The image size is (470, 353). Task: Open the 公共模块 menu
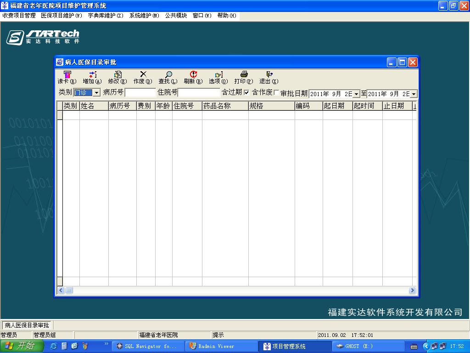click(x=176, y=16)
